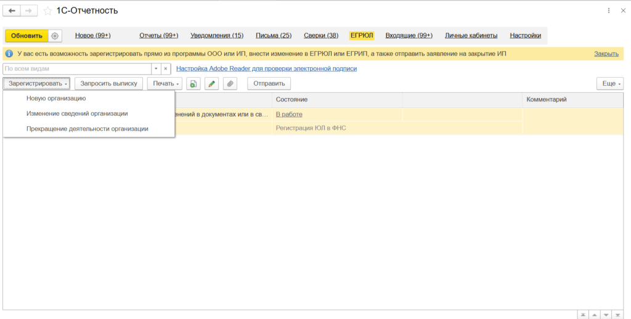Click the pencil edit icon
The height and width of the screenshot is (319, 631).
coord(211,84)
